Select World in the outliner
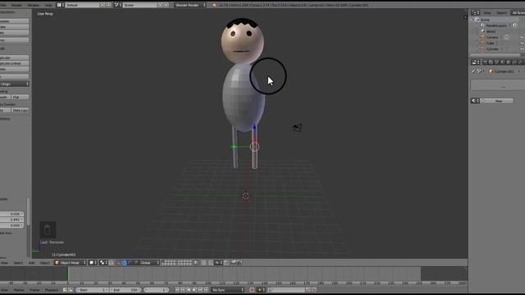Viewport: 525px width, 295px height. pos(491,31)
